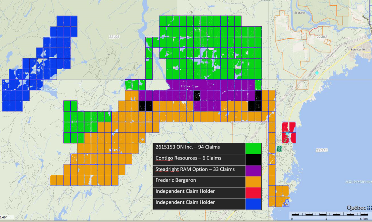372x222 pixels.
Task: Click the red Independent Claim Holder swatch
Action: [253, 193]
